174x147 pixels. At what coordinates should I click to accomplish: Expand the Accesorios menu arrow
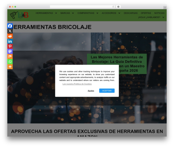point(119,13)
